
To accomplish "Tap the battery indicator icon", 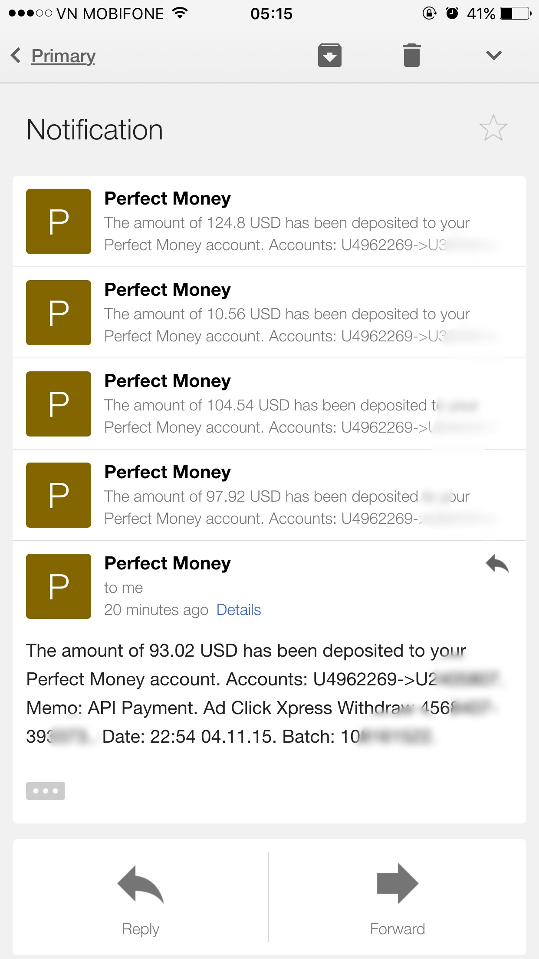I will [515, 13].
